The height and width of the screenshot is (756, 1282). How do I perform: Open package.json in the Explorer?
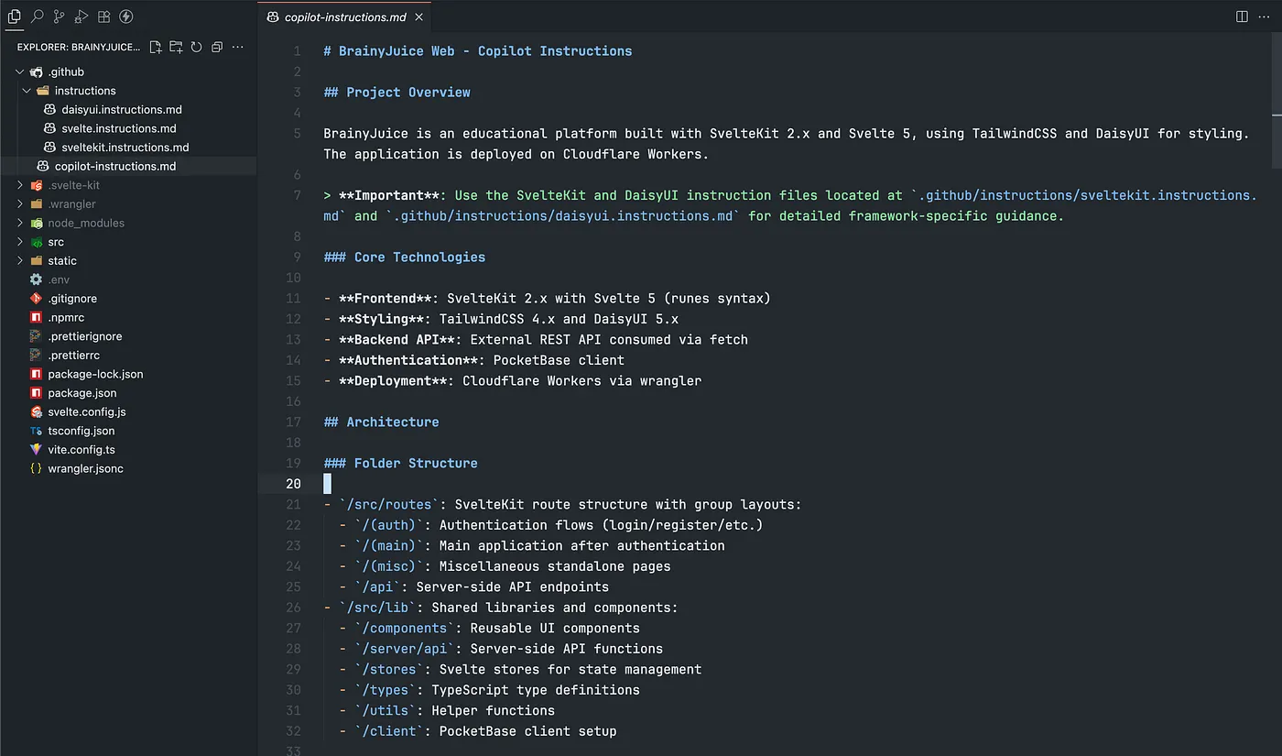tap(81, 393)
